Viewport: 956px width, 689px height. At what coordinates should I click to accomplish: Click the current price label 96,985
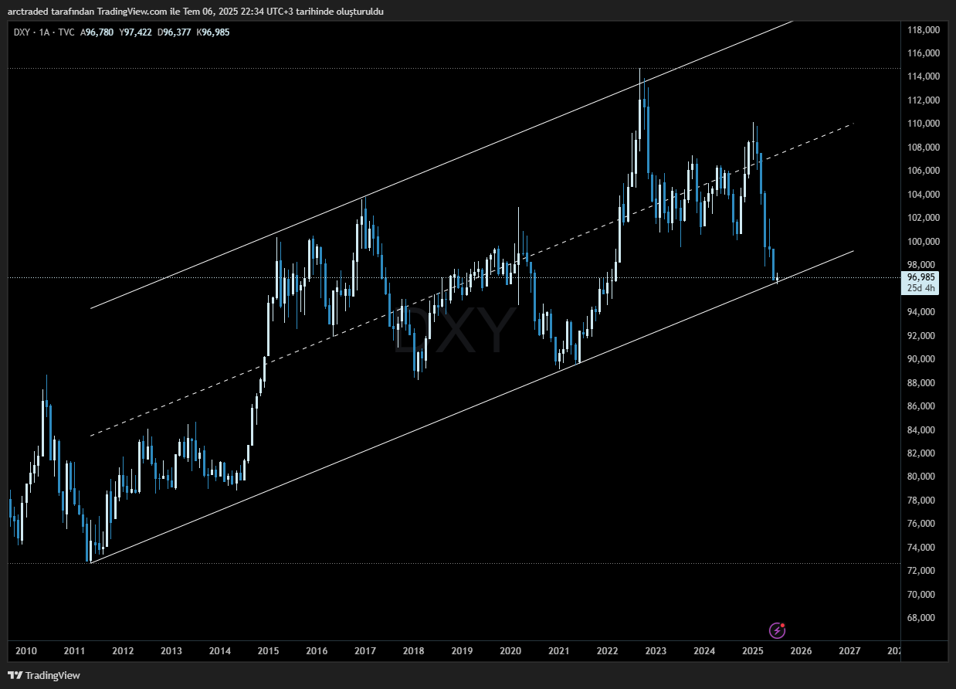[921, 277]
